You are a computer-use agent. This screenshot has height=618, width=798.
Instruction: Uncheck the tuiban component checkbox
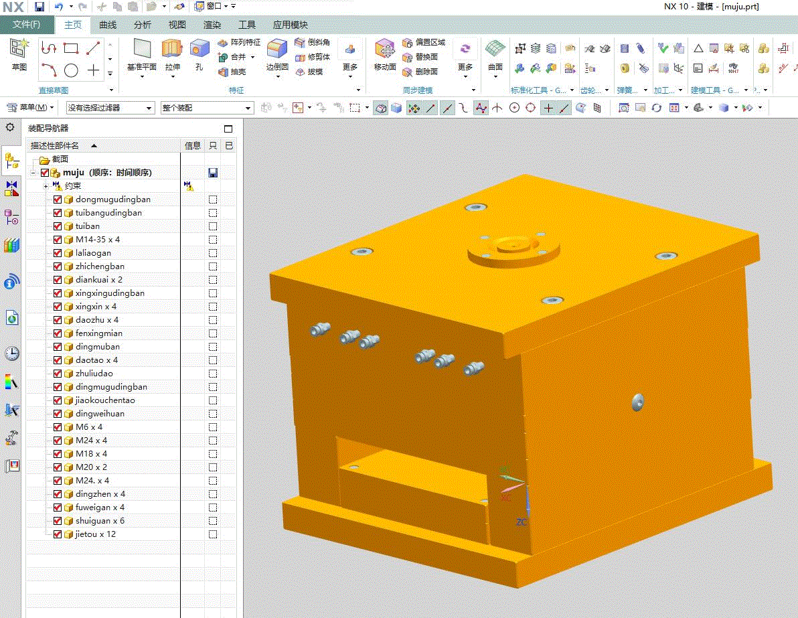tap(58, 226)
